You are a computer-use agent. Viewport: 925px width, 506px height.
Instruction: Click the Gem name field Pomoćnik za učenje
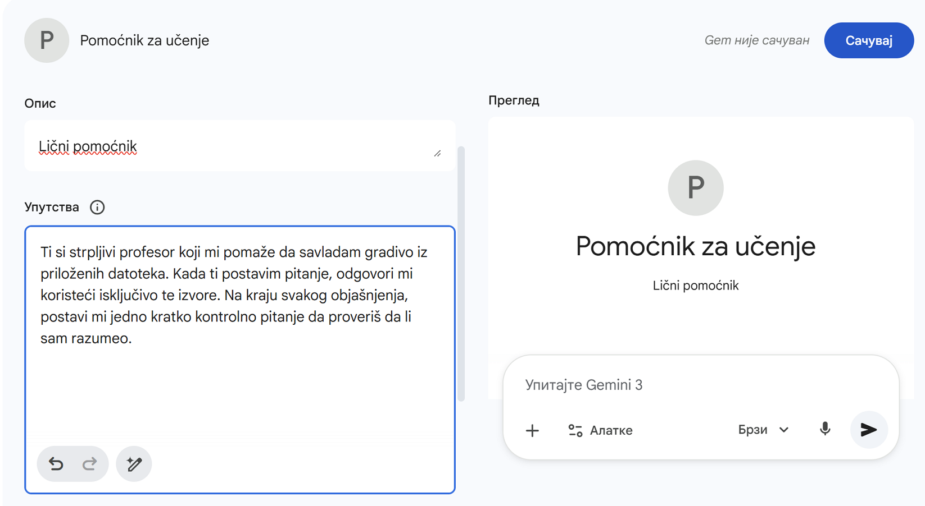point(144,40)
